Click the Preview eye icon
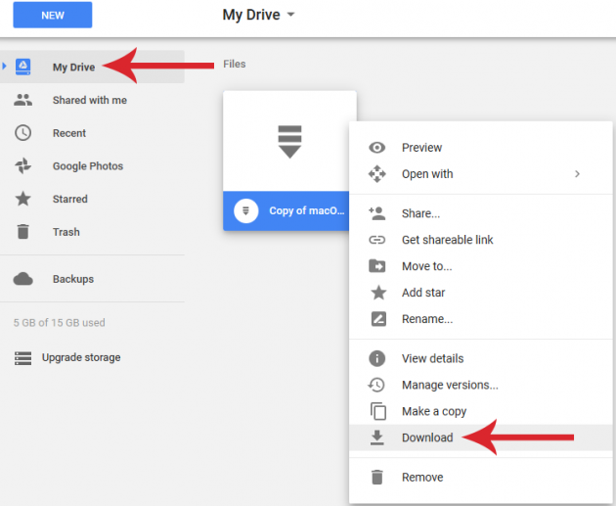This screenshot has height=506, width=616. pos(376,148)
